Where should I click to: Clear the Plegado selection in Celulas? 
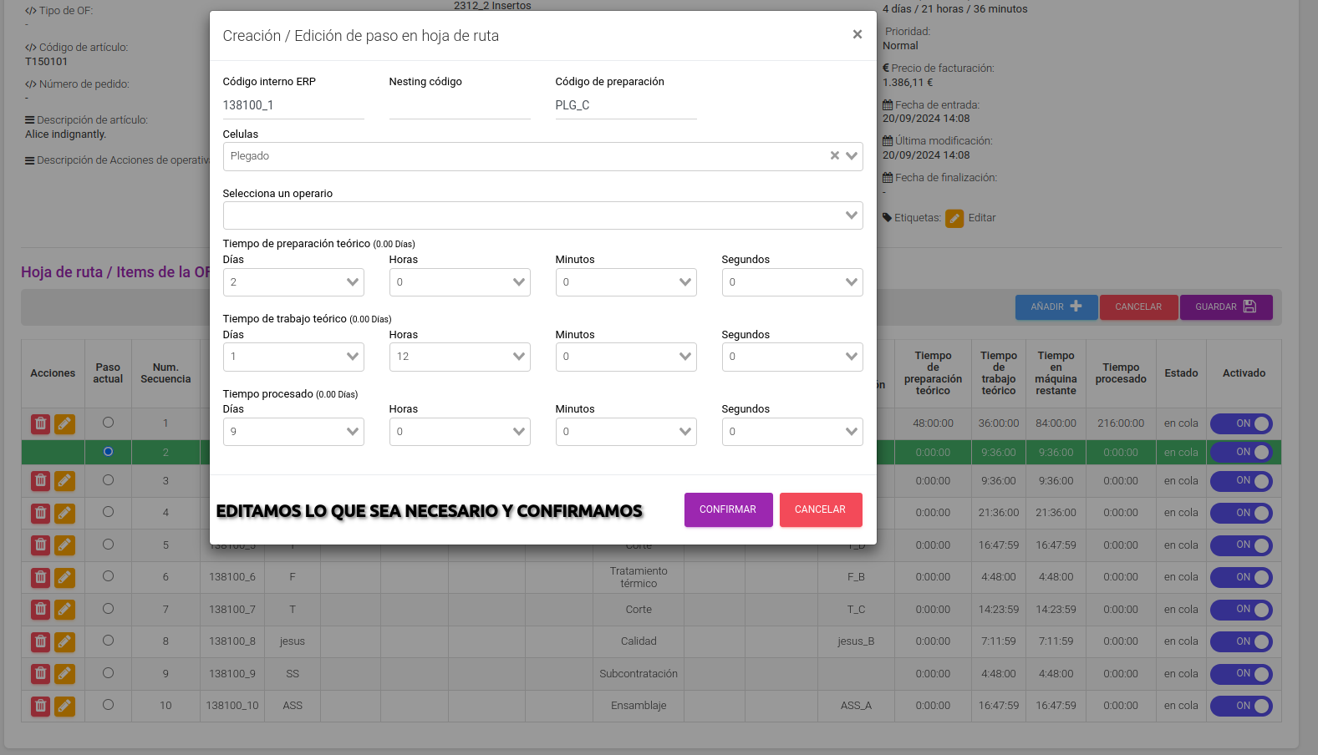pos(834,156)
